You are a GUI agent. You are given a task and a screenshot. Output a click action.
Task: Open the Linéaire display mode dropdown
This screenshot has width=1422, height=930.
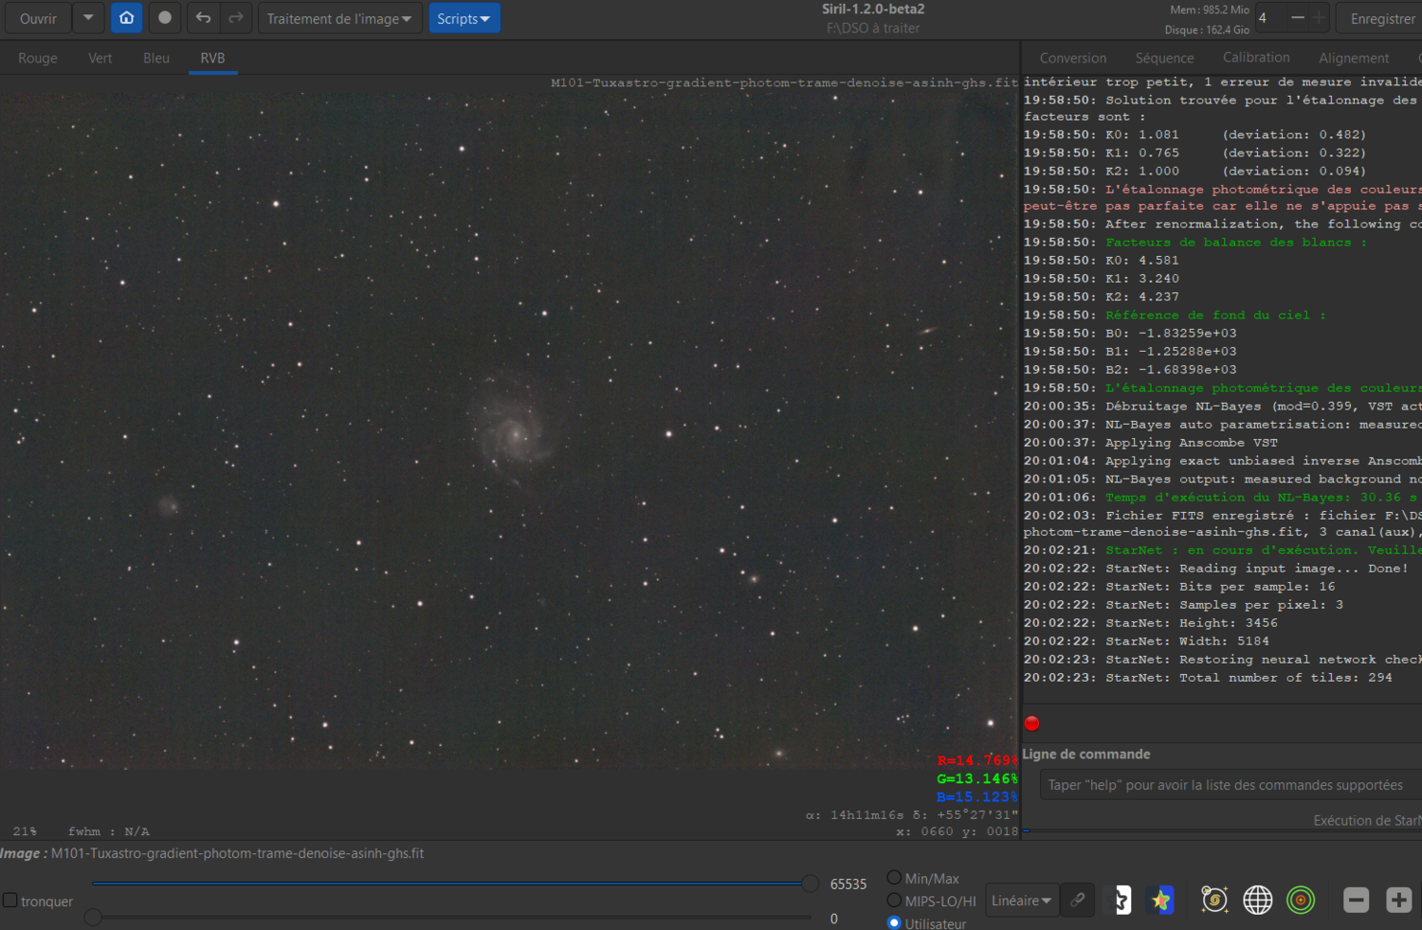[x=1021, y=901]
